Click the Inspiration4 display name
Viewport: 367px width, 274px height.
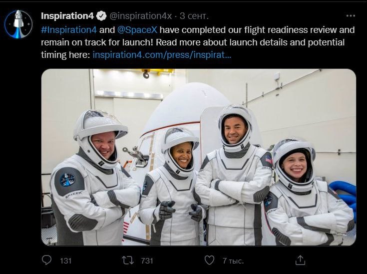pos(67,16)
